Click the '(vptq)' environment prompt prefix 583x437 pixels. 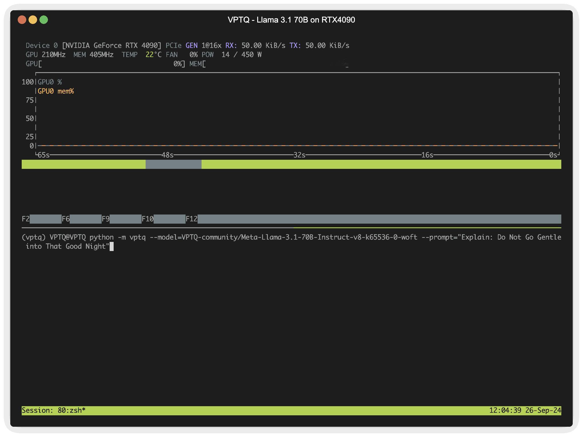tap(34, 237)
